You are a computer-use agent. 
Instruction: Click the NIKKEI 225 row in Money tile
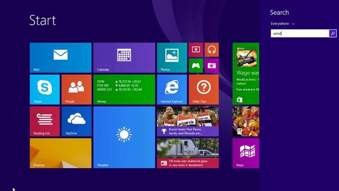(x=120, y=90)
